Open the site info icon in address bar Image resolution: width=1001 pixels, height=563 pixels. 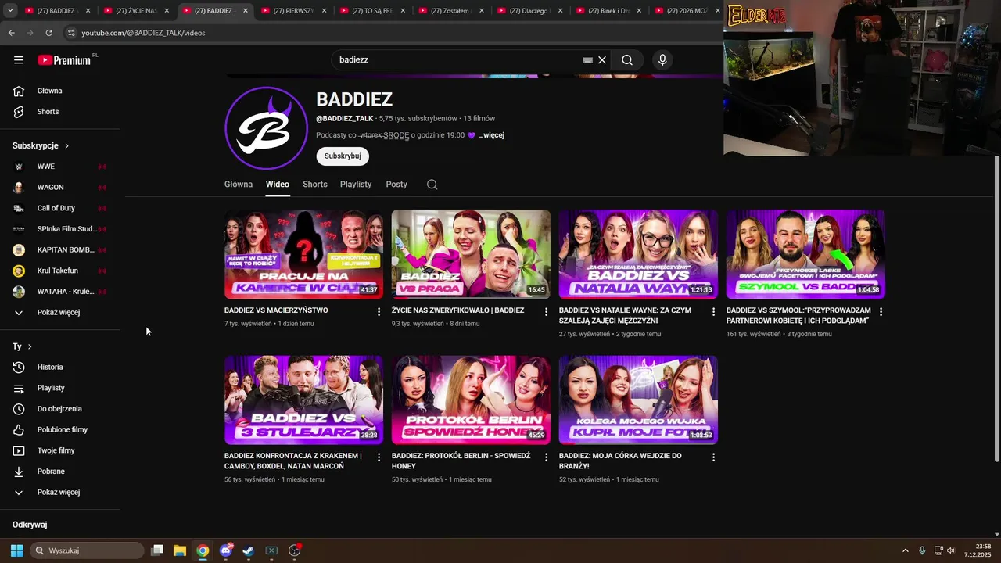(71, 33)
